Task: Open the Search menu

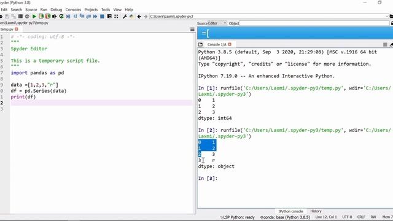Action: 17,10
